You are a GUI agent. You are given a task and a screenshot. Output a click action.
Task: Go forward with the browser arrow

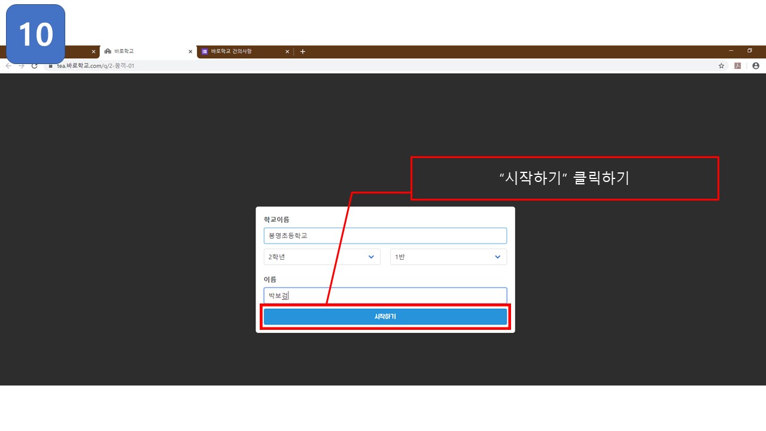pos(21,66)
